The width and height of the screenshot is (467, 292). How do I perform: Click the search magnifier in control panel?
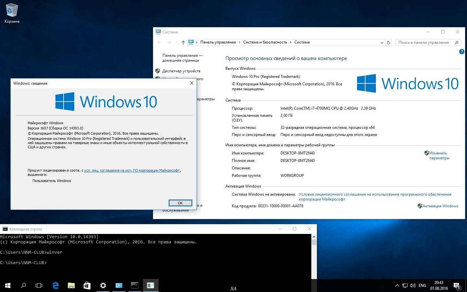(457, 43)
